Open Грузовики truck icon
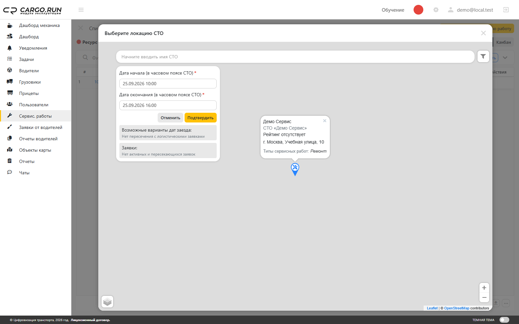The image size is (519, 324). (x=10, y=82)
